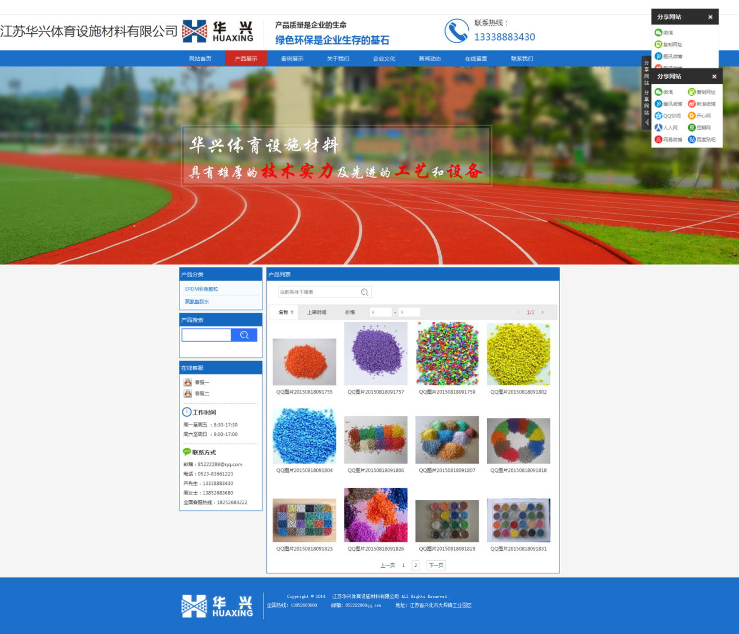Open 在线留言 in navigation bar

coord(476,59)
